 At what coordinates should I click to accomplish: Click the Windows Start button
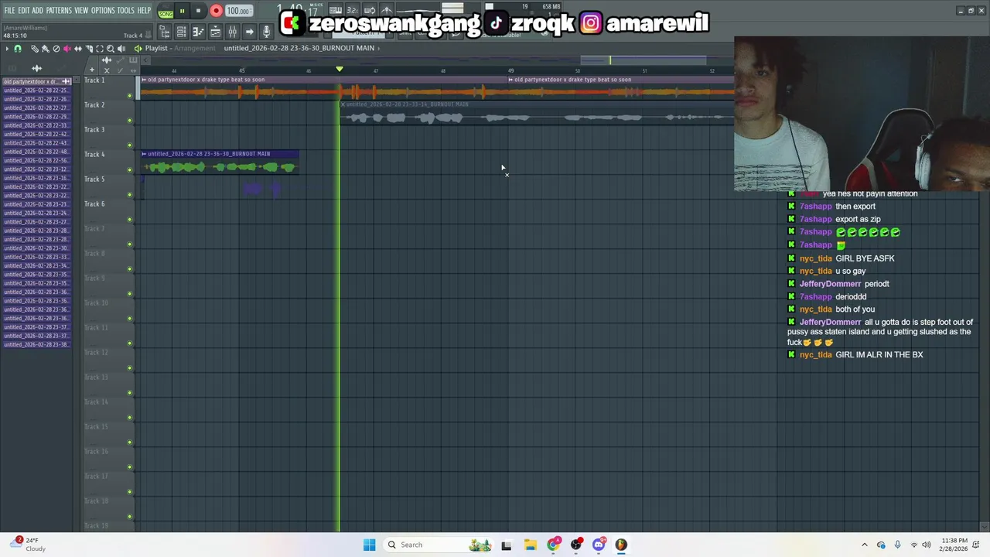[369, 545]
